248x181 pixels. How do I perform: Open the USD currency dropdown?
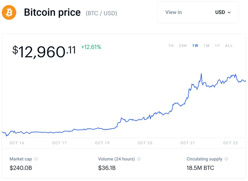click(223, 12)
